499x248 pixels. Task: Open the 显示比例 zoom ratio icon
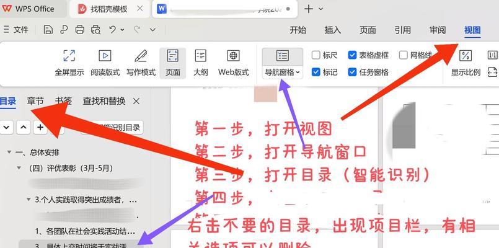pos(465,56)
